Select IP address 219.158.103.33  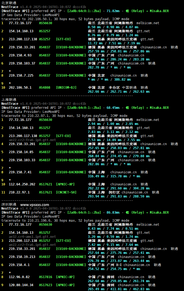coord(22,160)
